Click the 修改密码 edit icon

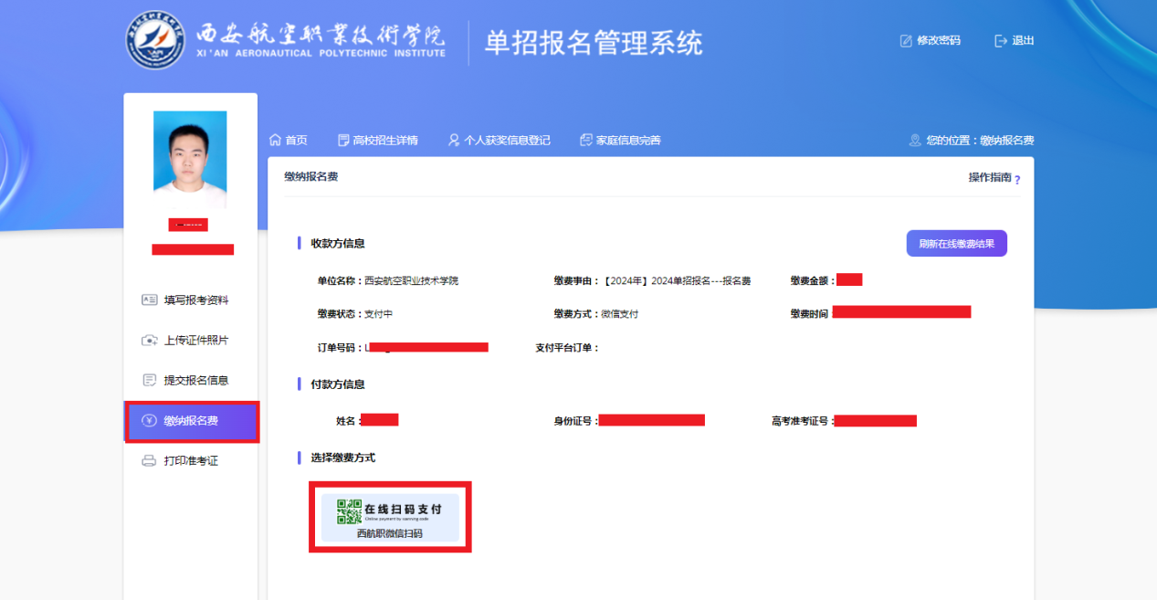tap(906, 41)
